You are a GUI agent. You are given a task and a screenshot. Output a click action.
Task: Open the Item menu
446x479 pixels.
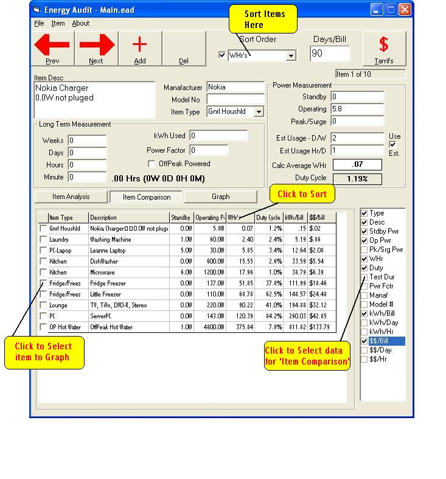(x=58, y=23)
